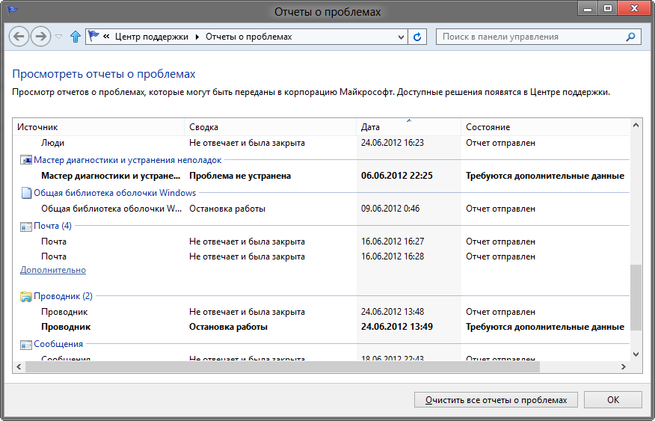Focus the control panel search field

538,37
